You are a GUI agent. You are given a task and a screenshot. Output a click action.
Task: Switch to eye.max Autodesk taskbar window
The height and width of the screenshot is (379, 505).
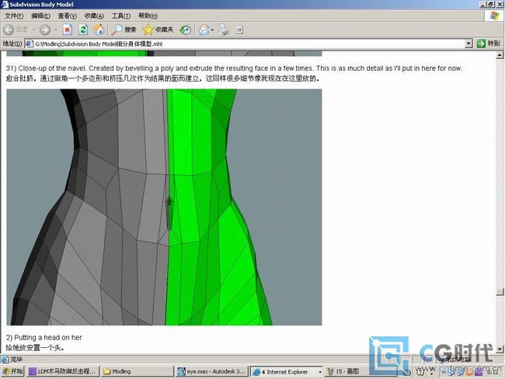coord(213,371)
